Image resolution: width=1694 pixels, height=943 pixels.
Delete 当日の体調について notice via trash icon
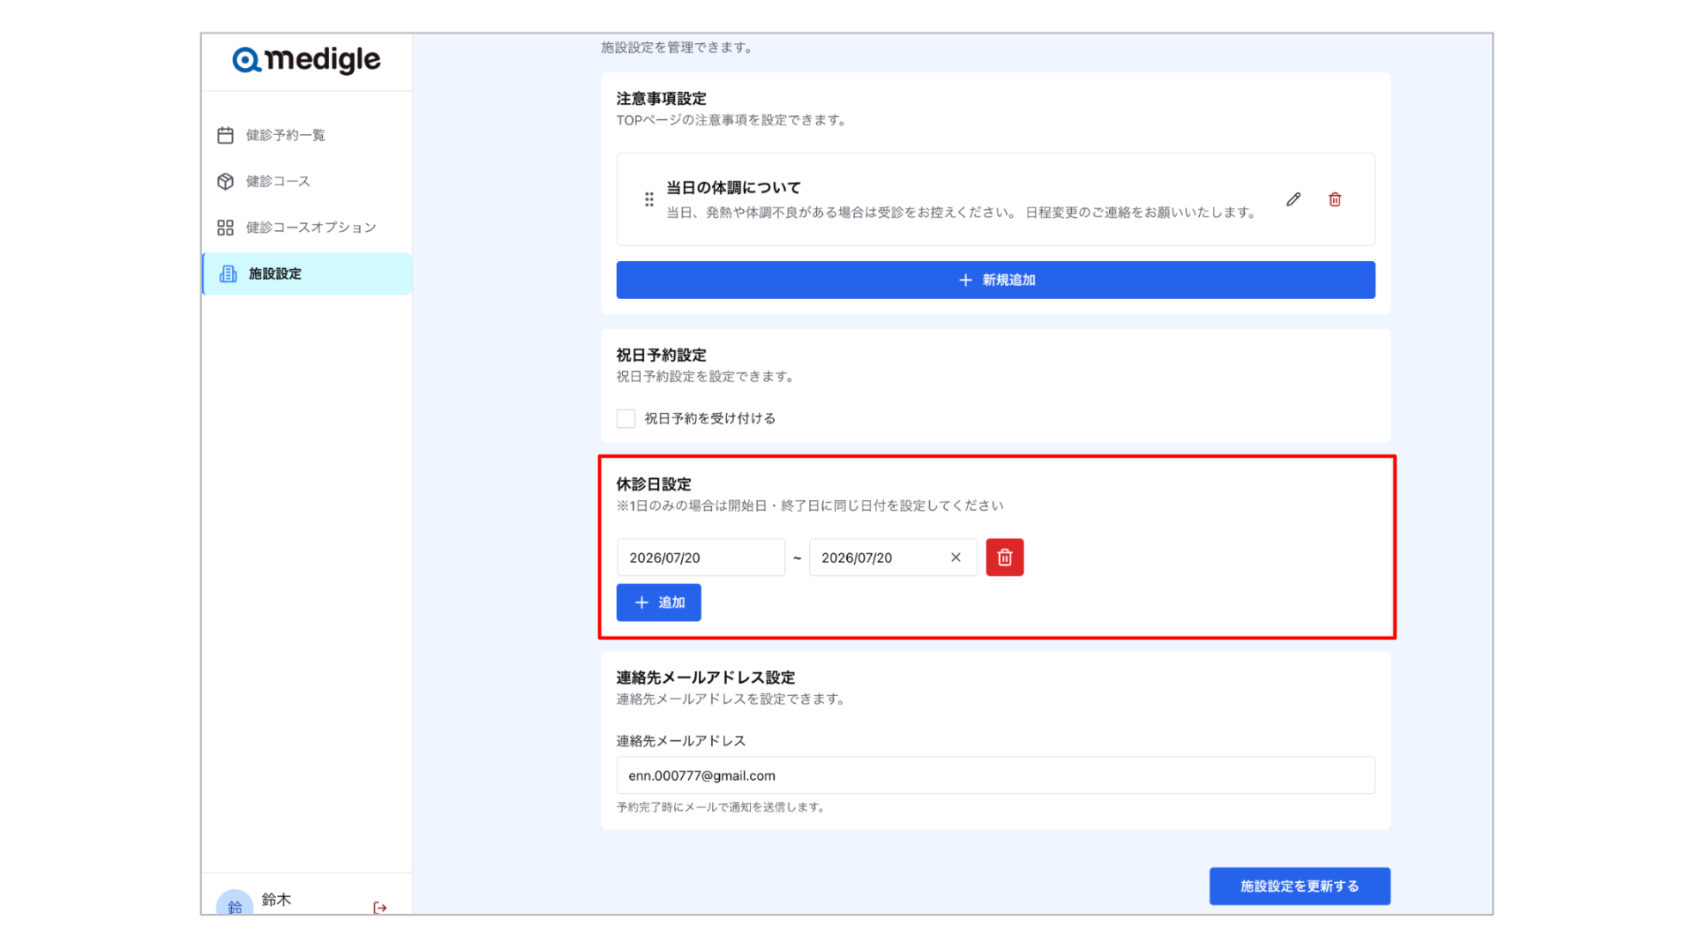point(1335,199)
